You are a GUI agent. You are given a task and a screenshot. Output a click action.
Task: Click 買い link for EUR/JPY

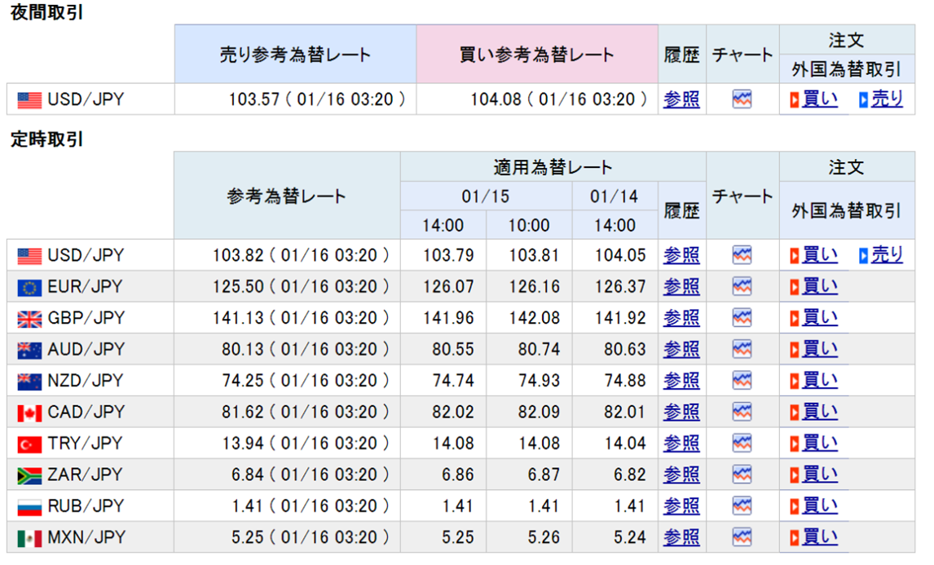click(820, 287)
